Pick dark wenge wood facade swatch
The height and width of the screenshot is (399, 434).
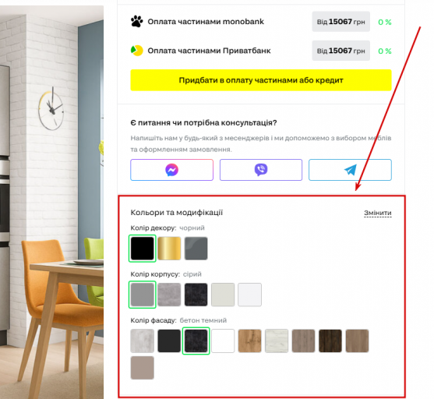tap(330, 341)
